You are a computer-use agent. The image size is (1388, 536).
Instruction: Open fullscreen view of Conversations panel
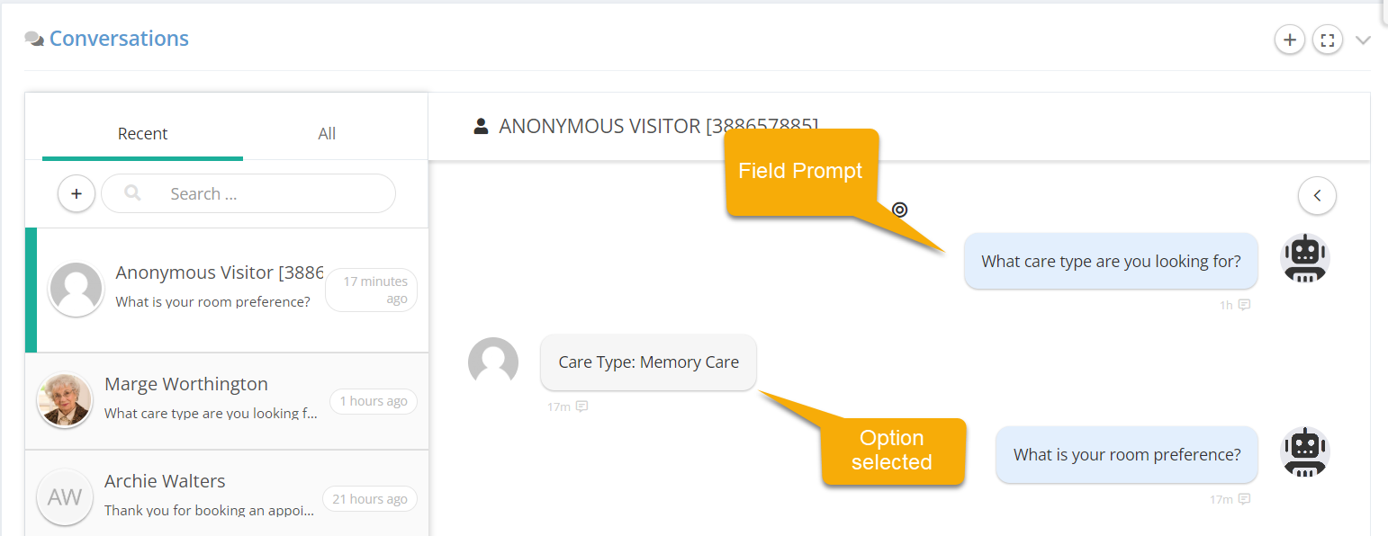point(1328,40)
